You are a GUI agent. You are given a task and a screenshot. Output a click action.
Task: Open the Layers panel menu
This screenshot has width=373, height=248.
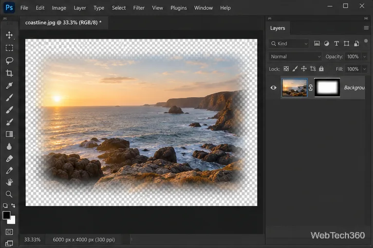366,28
